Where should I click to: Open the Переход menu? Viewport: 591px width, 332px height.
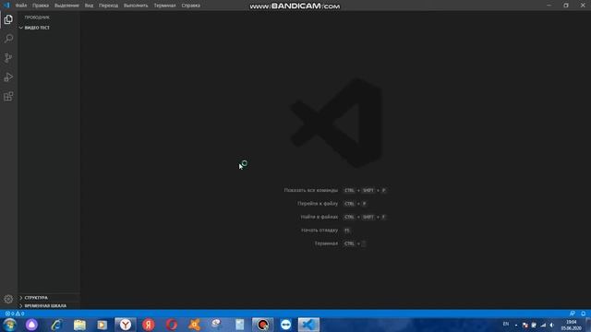tap(109, 6)
